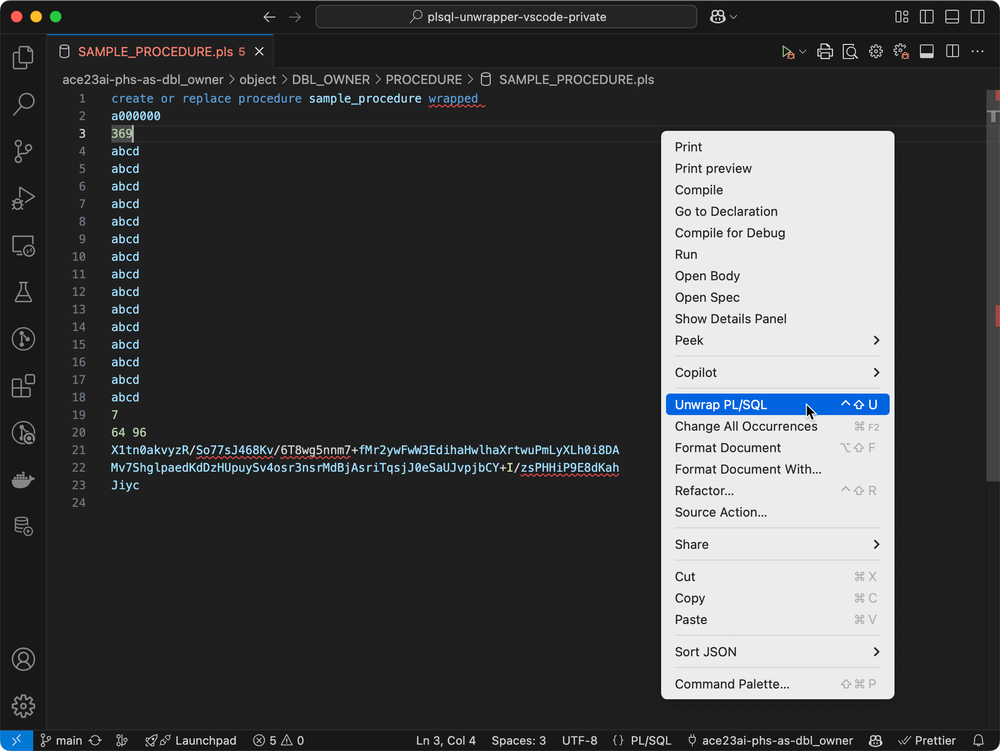
Task: Select the Search sidebar icon
Action: coord(22,104)
